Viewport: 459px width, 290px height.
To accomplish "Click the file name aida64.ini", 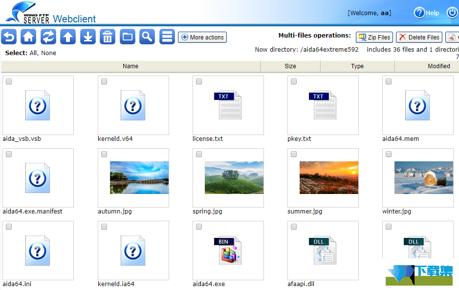I will pyautogui.click(x=17, y=284).
